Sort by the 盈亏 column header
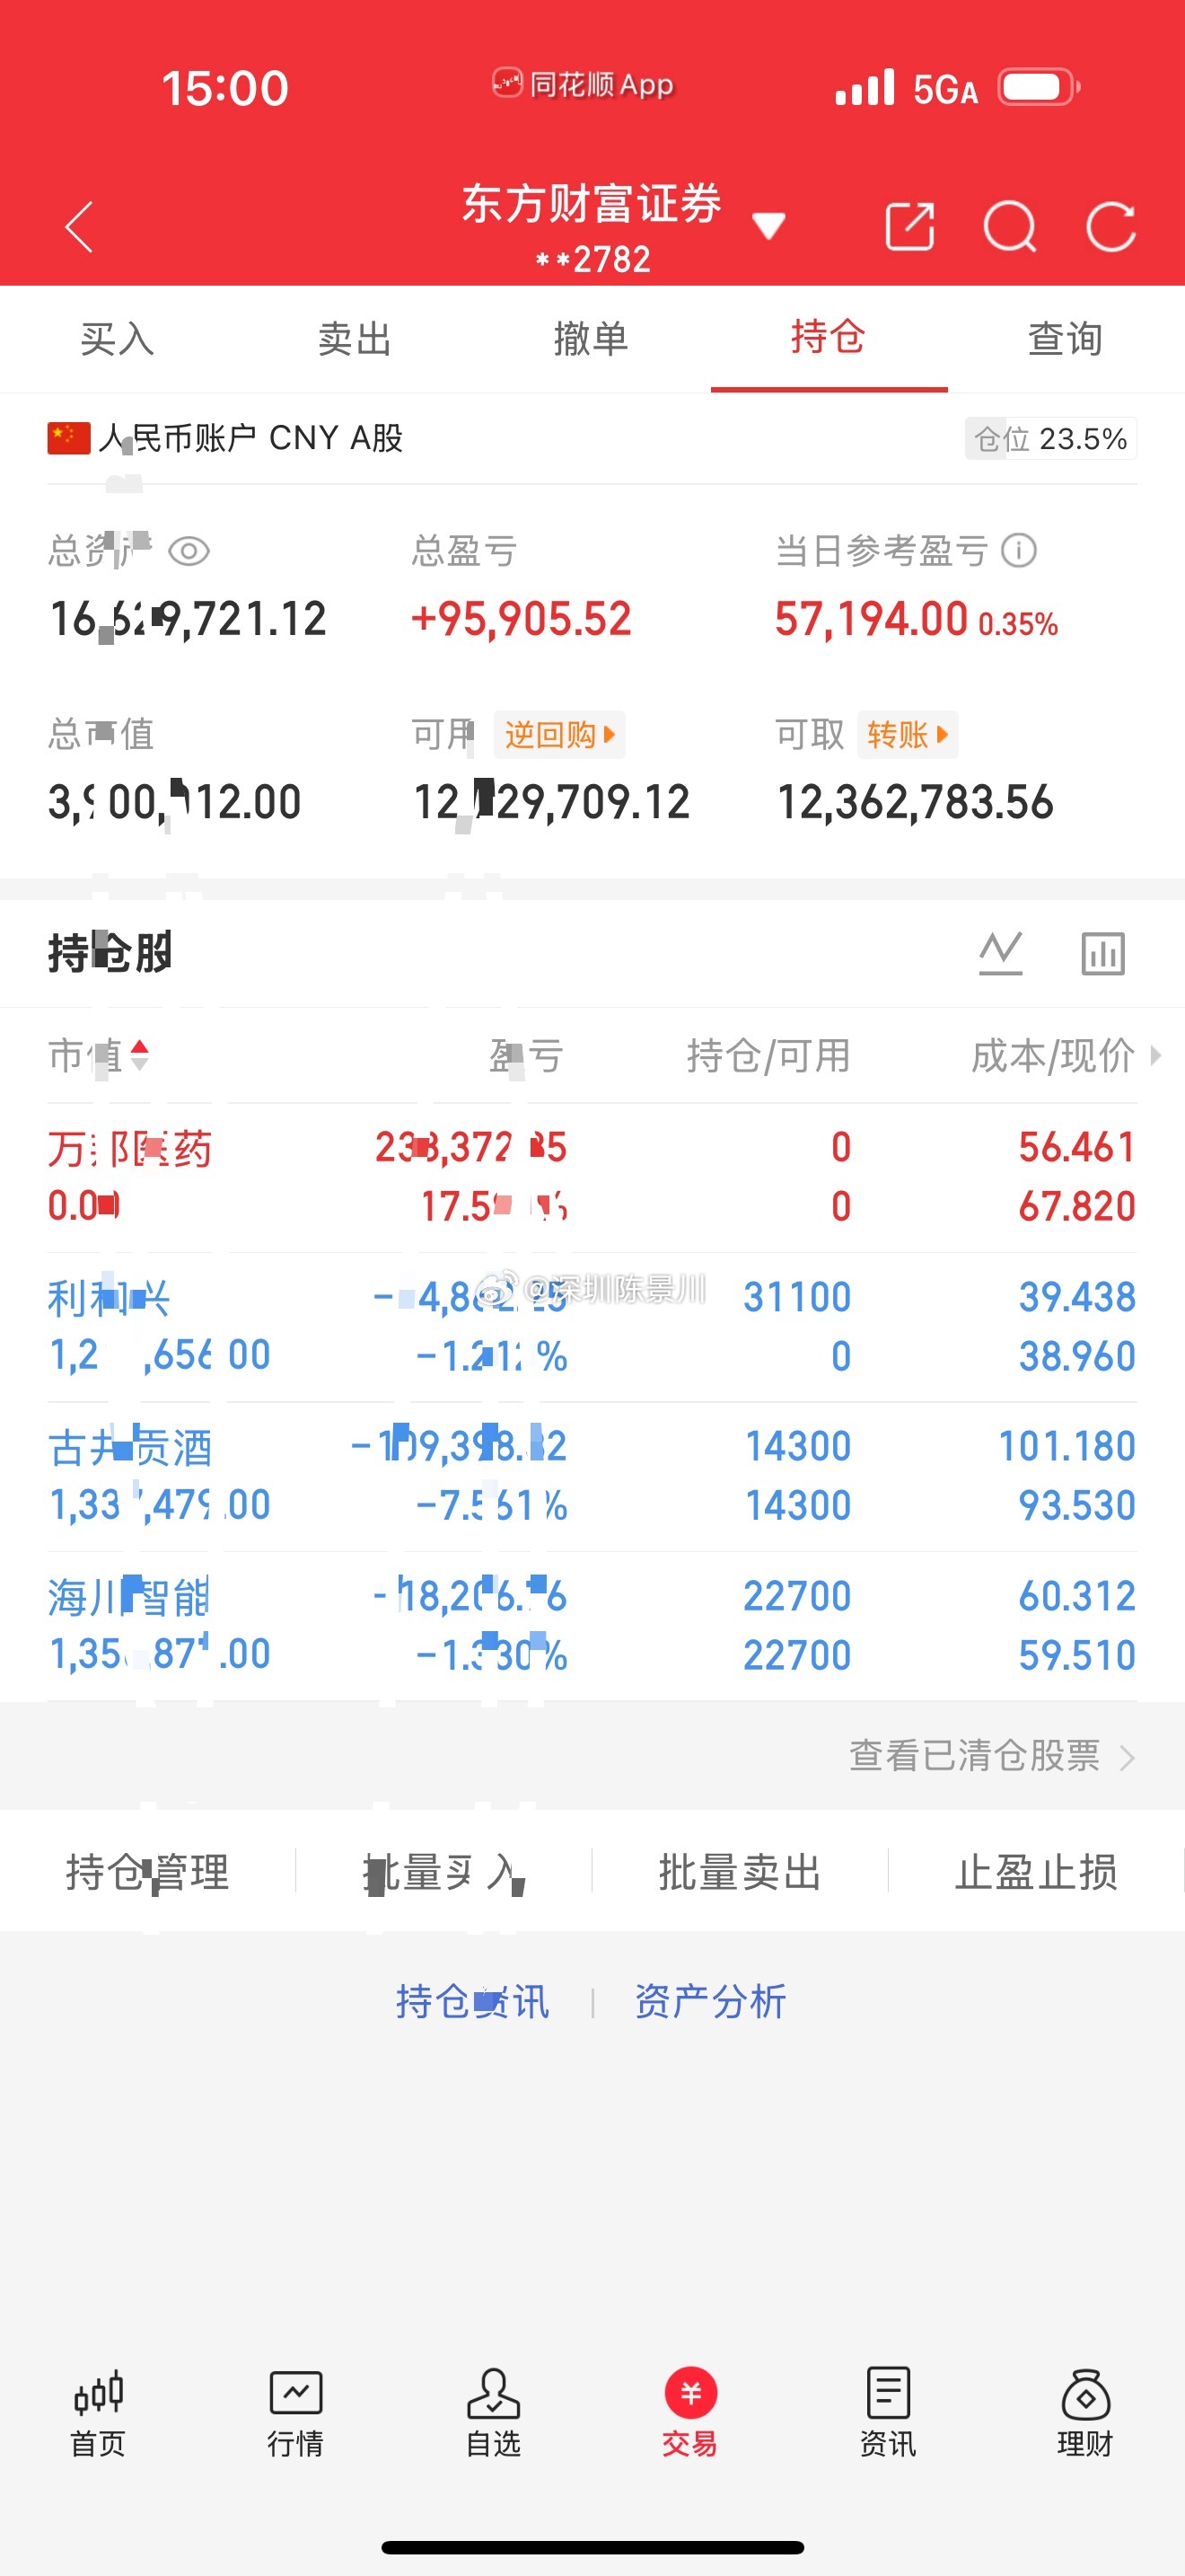This screenshot has height=2576, width=1185. pos(527,1055)
